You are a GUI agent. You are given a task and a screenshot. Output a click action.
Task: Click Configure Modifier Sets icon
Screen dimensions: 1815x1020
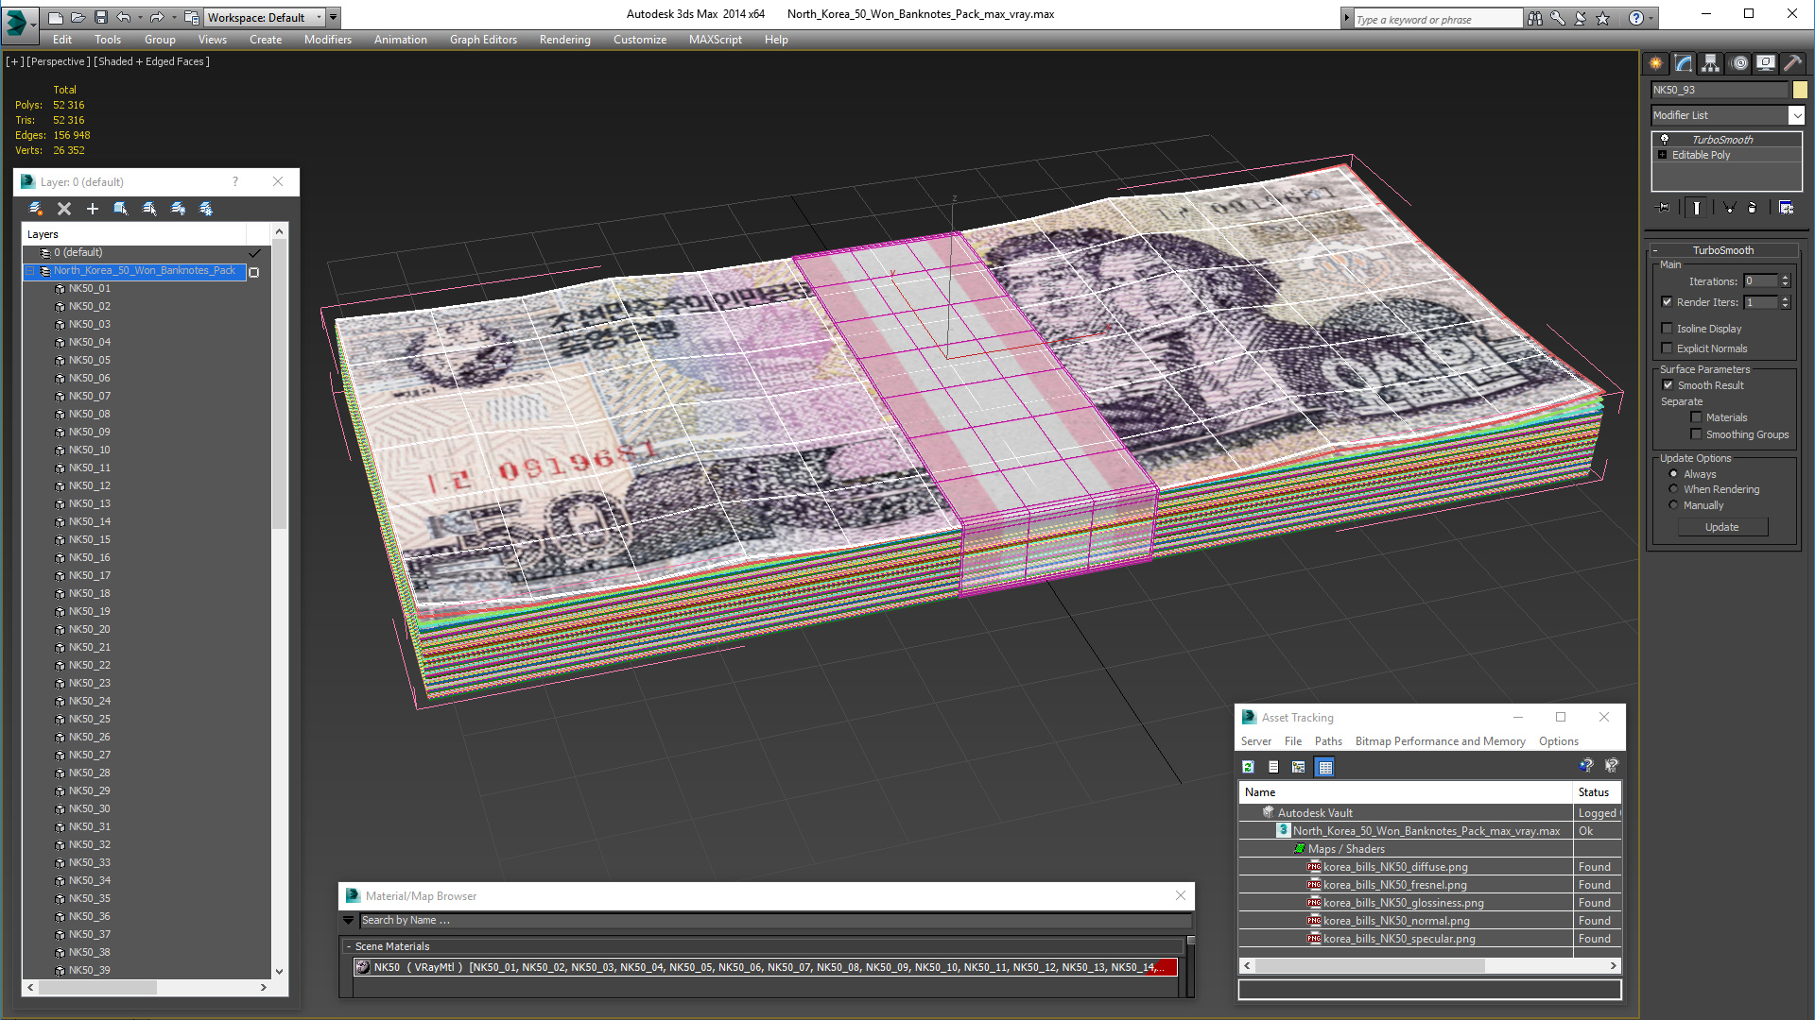coord(1786,208)
